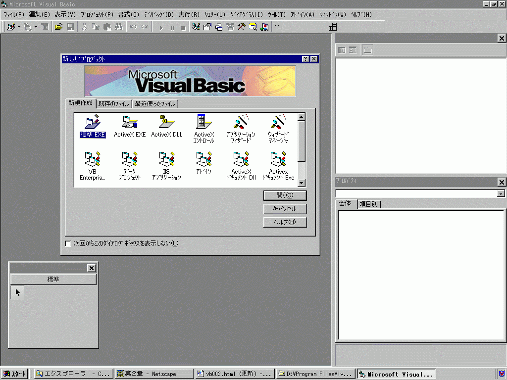
Task: Open the Data View Window icon
Action: click(x=253, y=27)
